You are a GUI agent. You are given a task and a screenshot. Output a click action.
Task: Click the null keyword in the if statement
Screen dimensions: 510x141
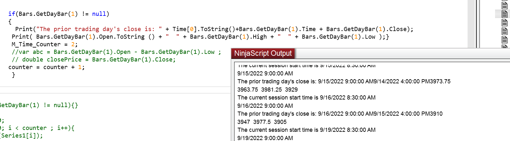tap(99, 14)
